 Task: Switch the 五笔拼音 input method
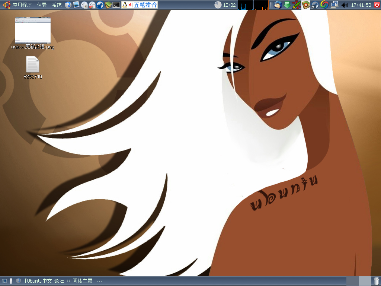tap(145, 5)
